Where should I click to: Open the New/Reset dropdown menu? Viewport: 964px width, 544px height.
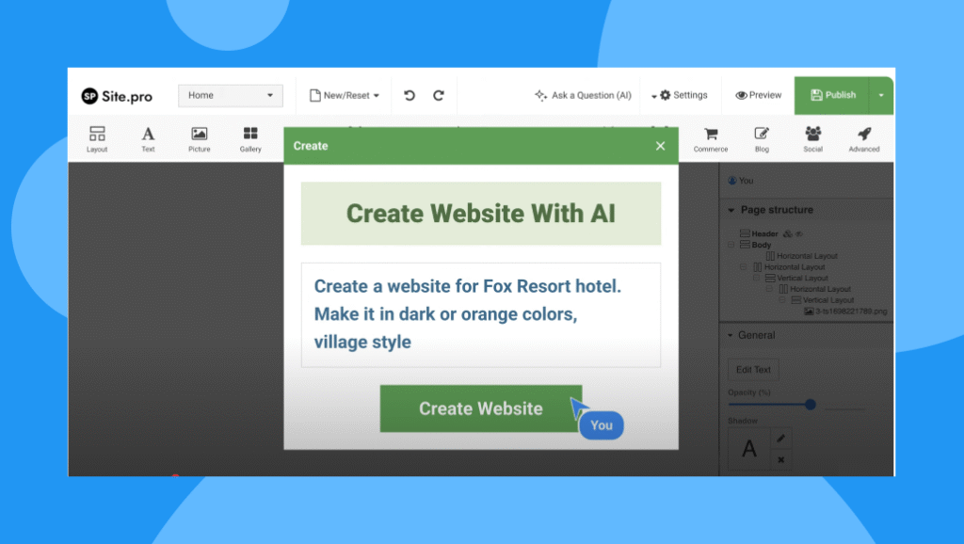345,95
